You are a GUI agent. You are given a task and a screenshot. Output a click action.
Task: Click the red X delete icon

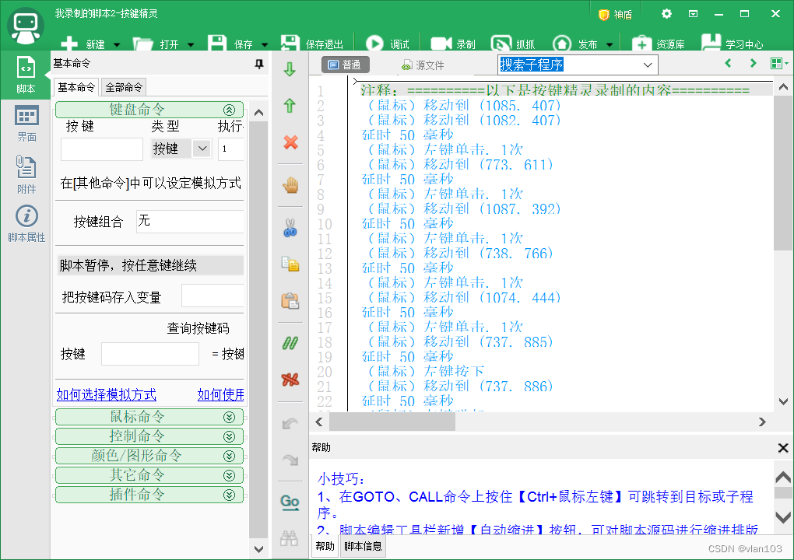pyautogui.click(x=290, y=142)
